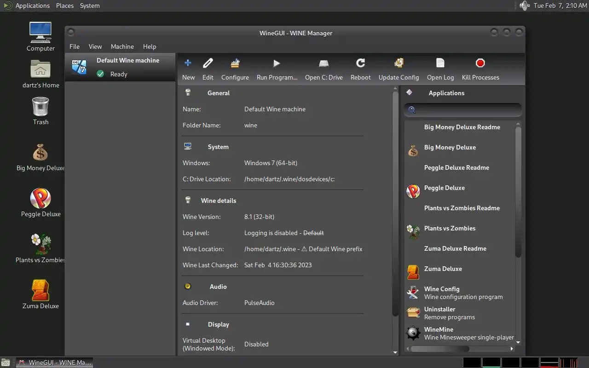Click C: Drive Location path text
589x368 pixels.
(x=289, y=179)
